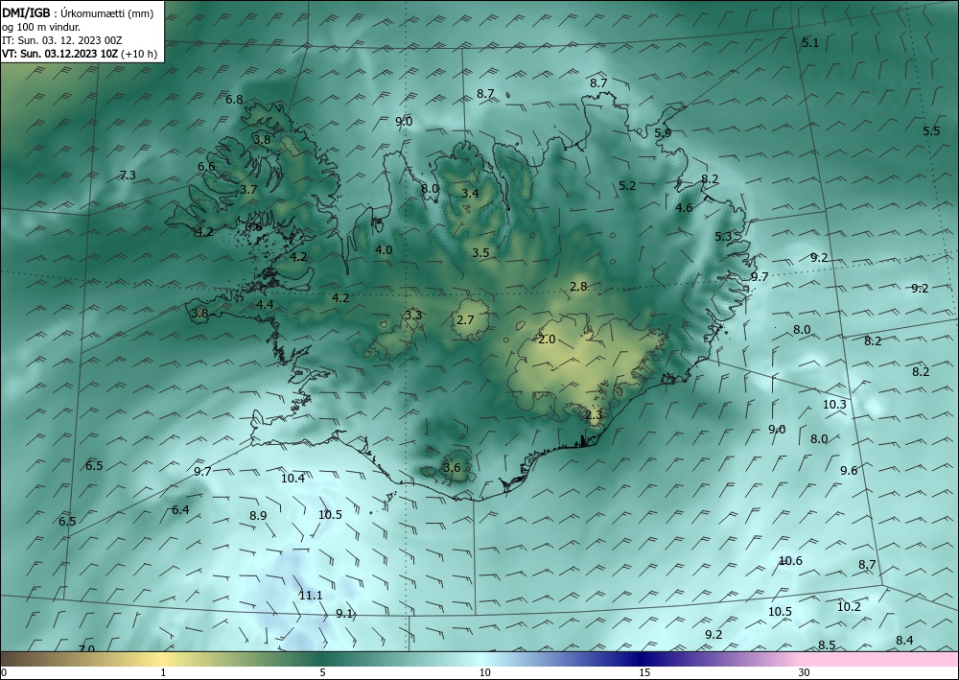Click the 0 label on the color scale
The width and height of the screenshot is (959, 680).
4,673
